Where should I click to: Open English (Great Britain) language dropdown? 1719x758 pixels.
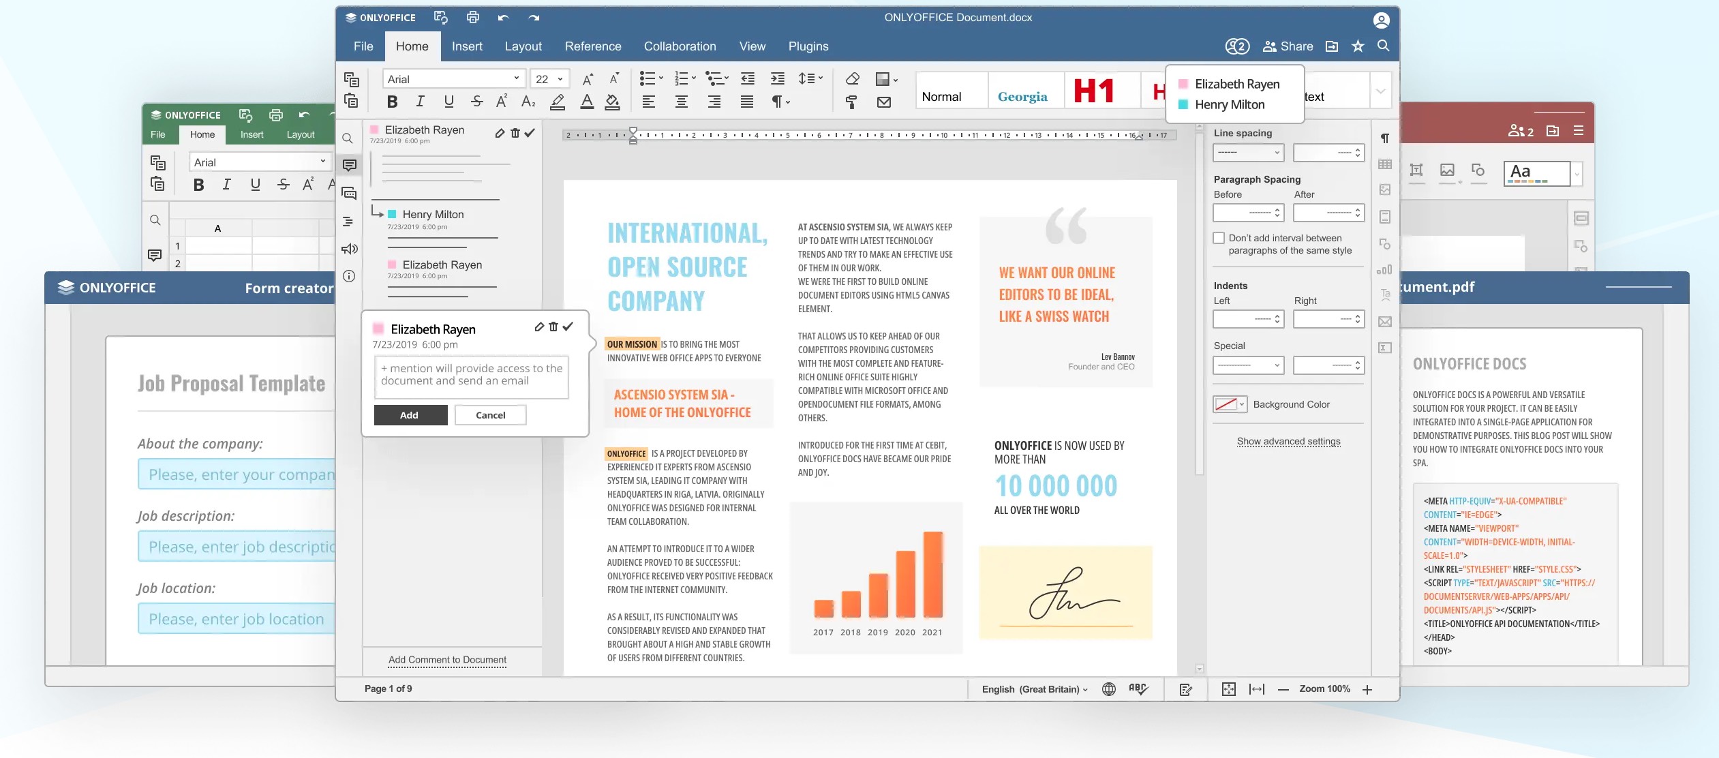1035,689
